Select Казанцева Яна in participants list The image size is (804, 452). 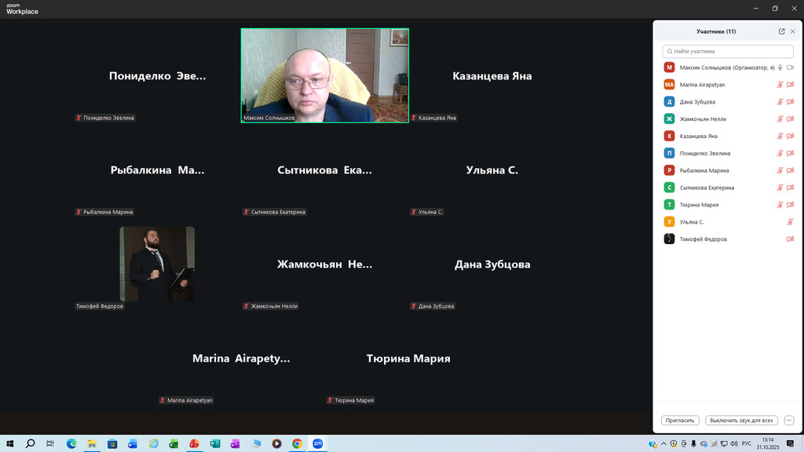tap(698, 137)
